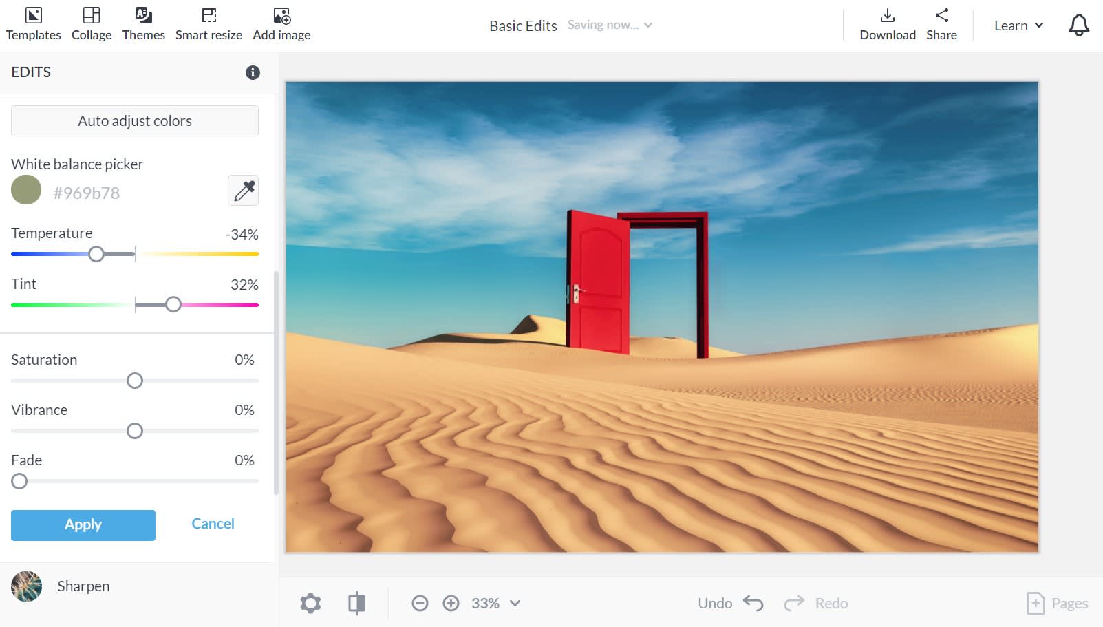The height and width of the screenshot is (627, 1103).
Task: Click the Vibrance 0% value
Action: tap(244, 410)
